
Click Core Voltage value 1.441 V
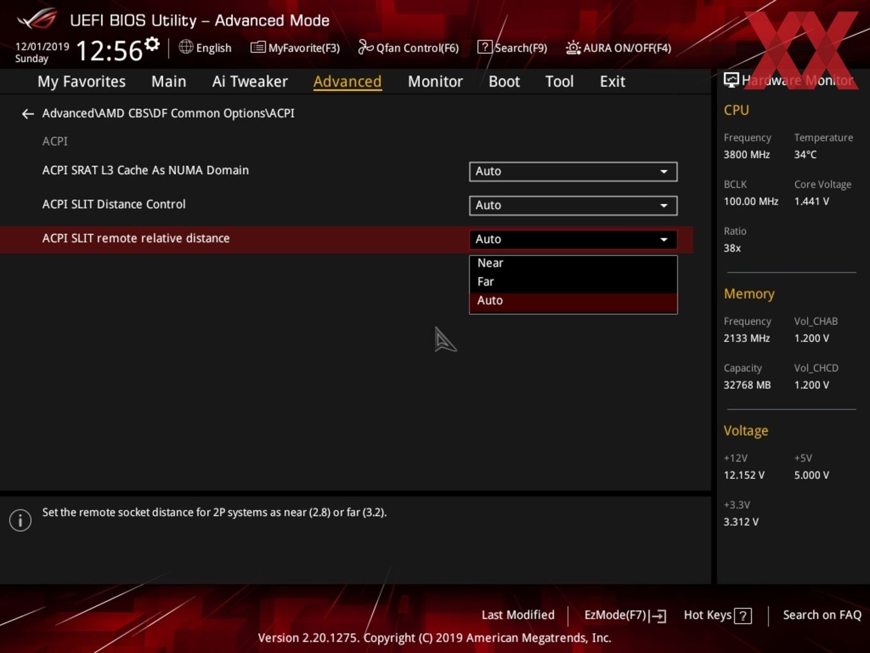click(x=812, y=201)
